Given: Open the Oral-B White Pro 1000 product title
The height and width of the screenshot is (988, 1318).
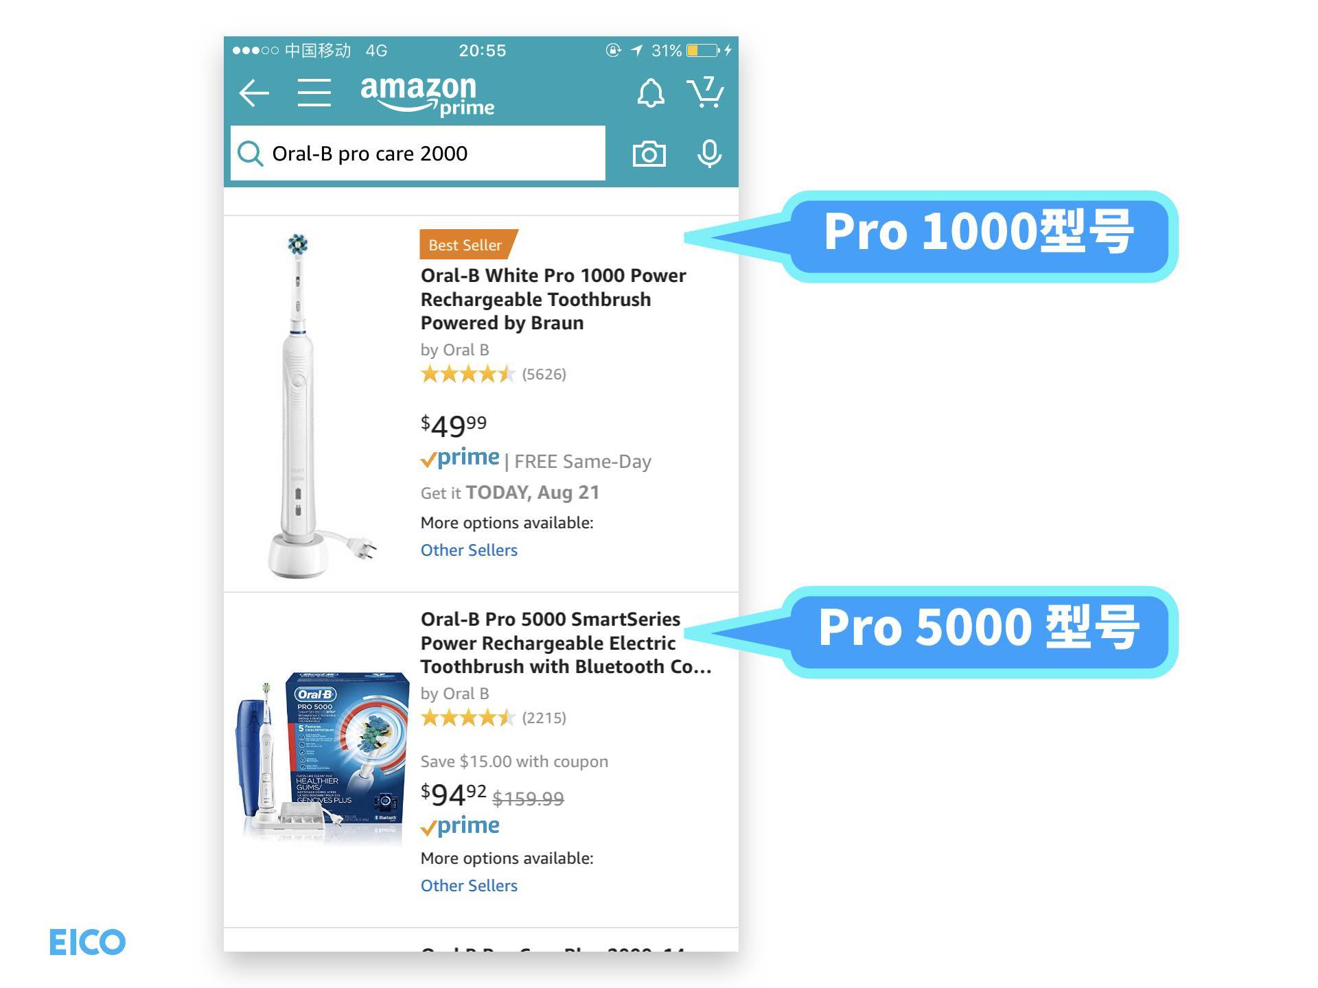Looking at the screenshot, I should [x=553, y=299].
